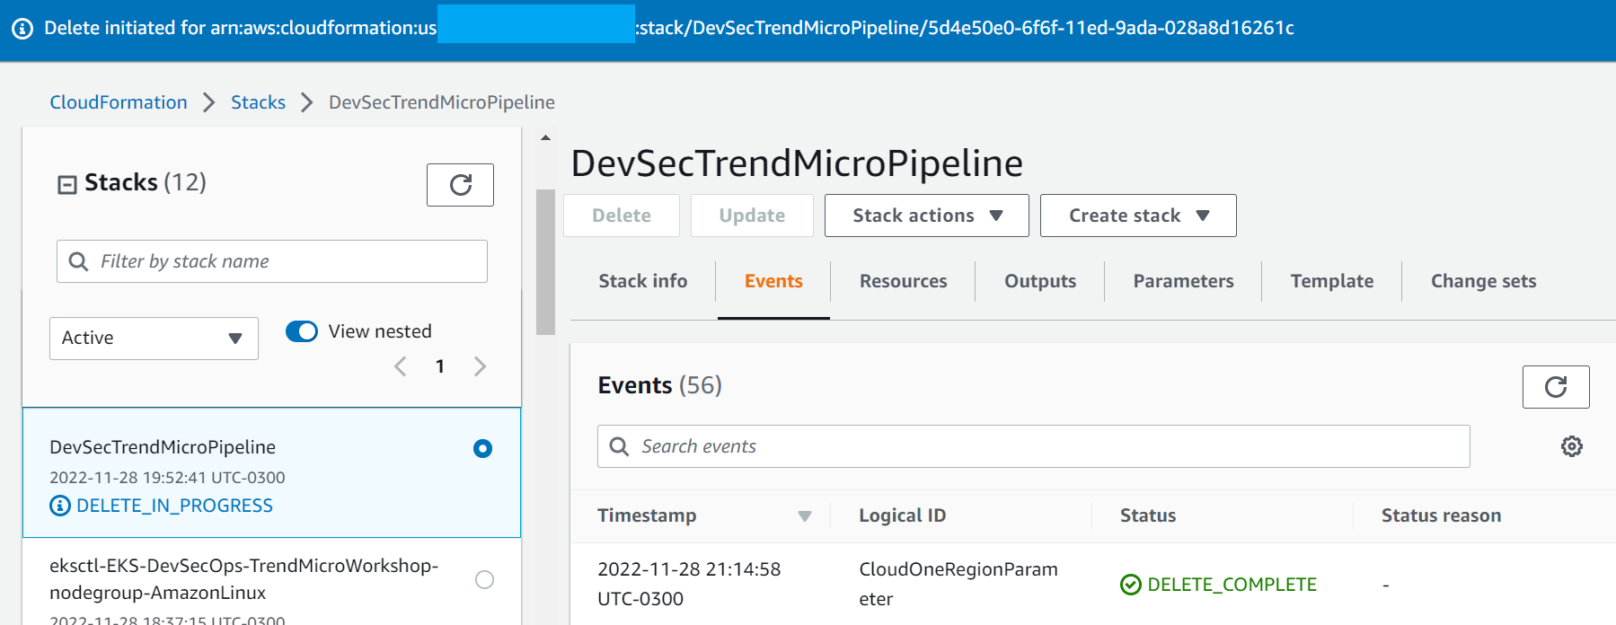Focus the Search events field
Screen dimensions: 1616x625
pyautogui.click(x=1033, y=446)
